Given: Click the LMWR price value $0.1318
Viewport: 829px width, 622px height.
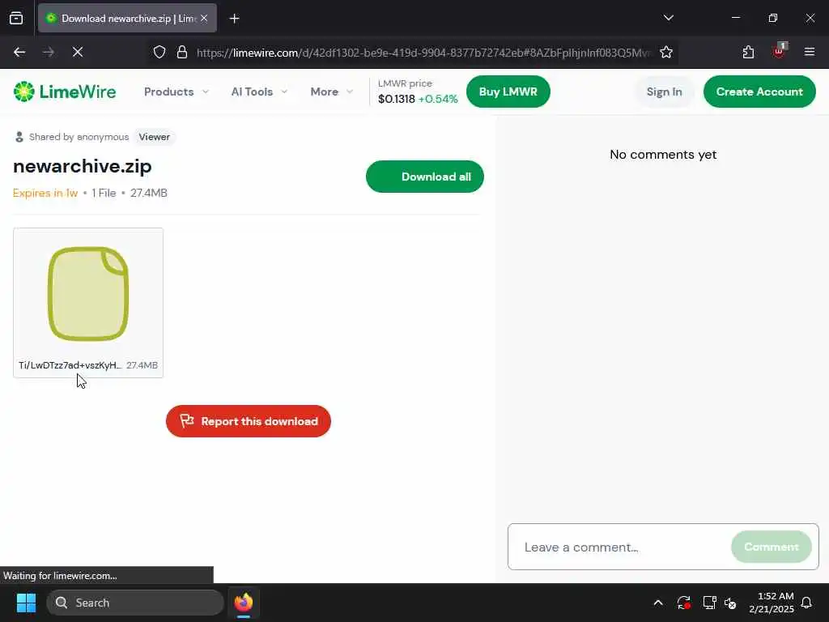Looking at the screenshot, I should [x=397, y=99].
